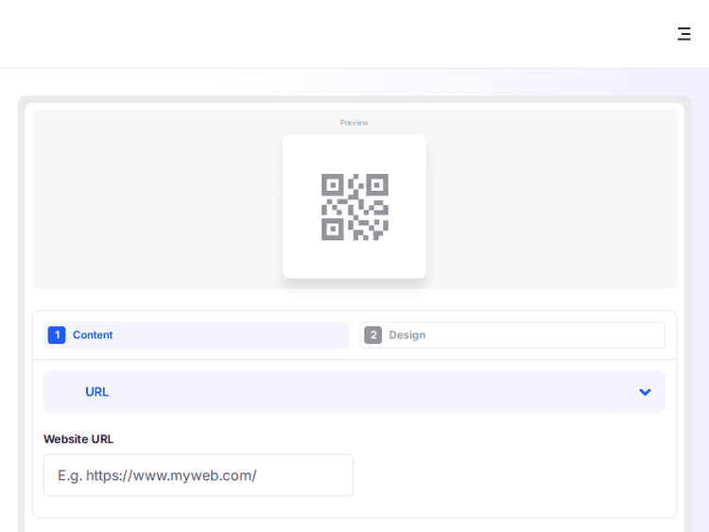
Task: Click the gray step 2 number badge
Action: (372, 335)
